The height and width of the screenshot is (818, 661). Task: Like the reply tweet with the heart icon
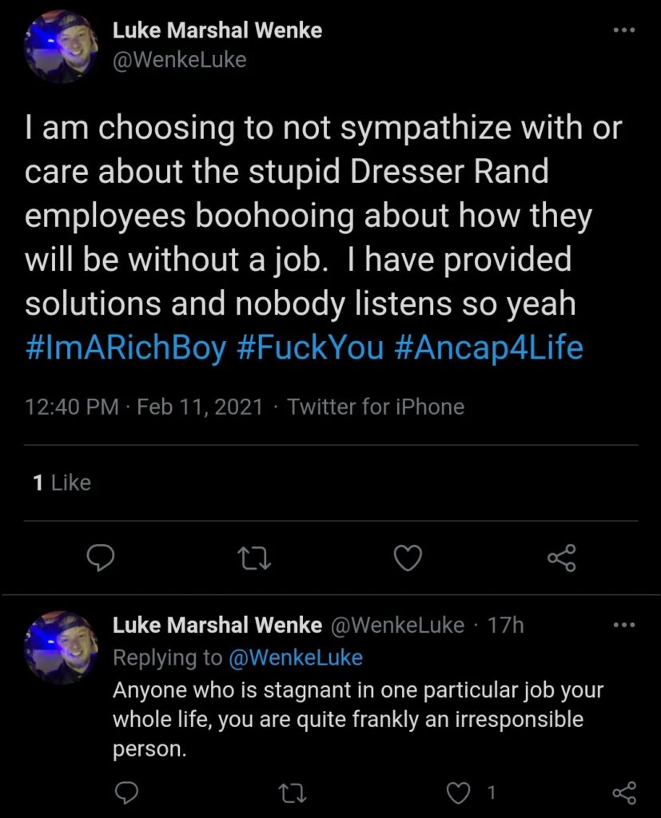point(457,793)
